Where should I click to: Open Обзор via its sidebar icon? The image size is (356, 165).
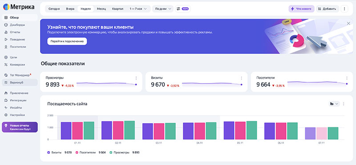[6, 17]
